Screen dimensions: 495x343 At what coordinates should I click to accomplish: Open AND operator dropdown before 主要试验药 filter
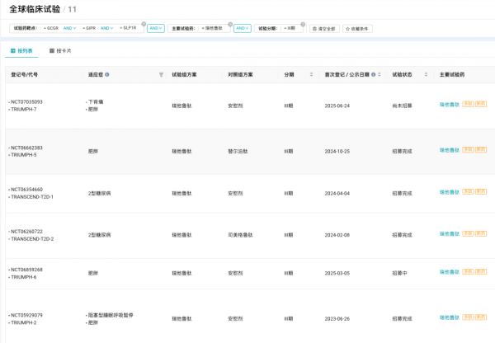(156, 28)
